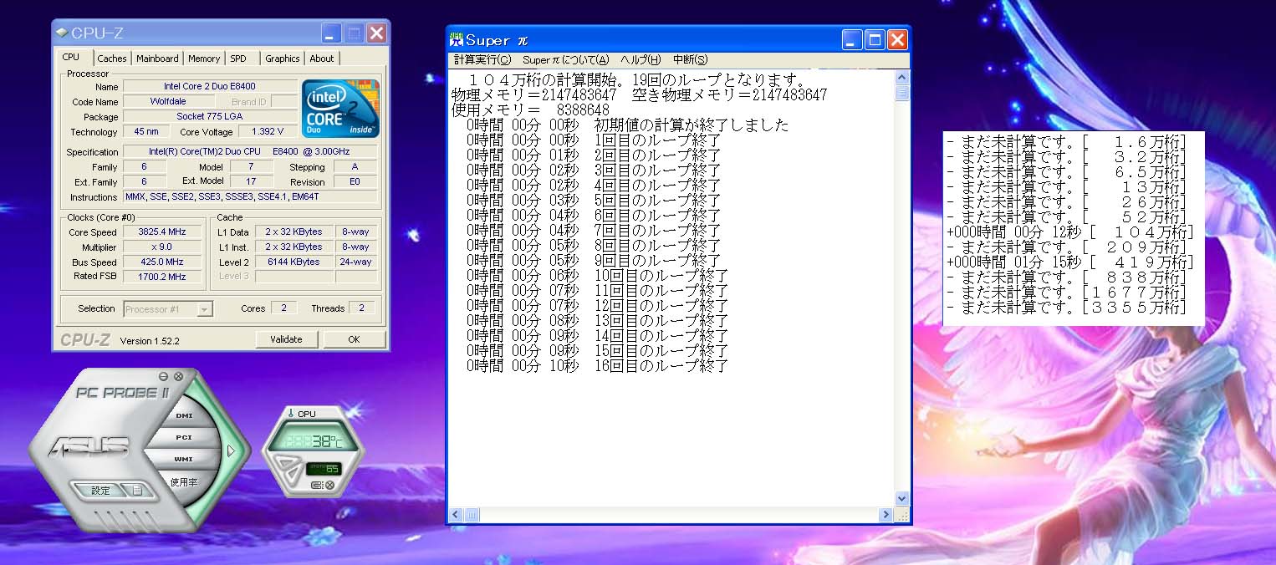
Task: Click the Name field Intel Core 2 Duo E8400
Action: coord(210,86)
